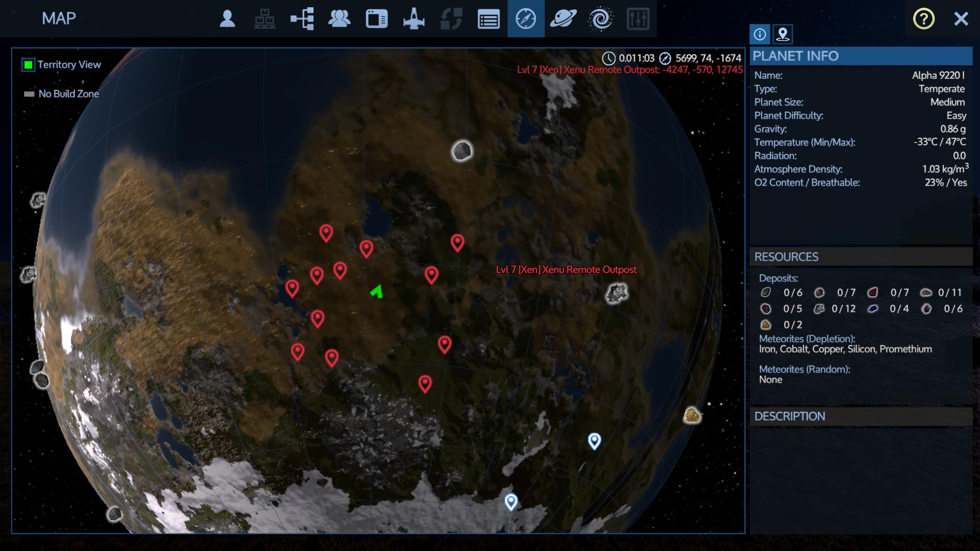
Task: Open the solar system planet icon
Action: pyautogui.click(x=563, y=19)
